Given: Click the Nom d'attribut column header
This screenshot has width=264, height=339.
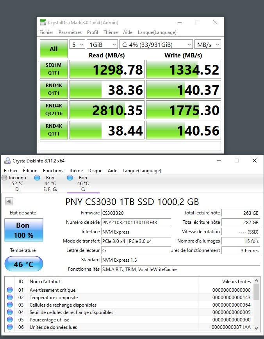Looking at the screenshot, I should pos(112,282).
